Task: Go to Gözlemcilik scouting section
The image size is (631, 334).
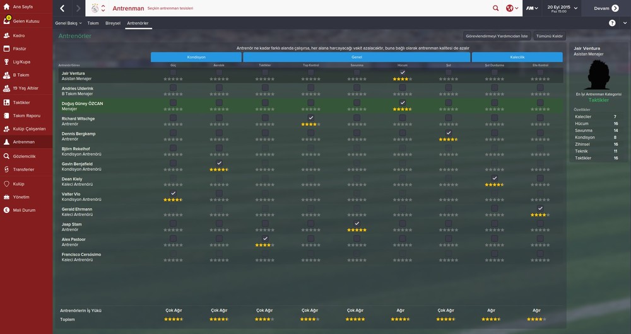Action: pos(24,156)
